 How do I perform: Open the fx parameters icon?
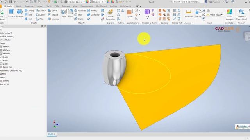[116, 2]
